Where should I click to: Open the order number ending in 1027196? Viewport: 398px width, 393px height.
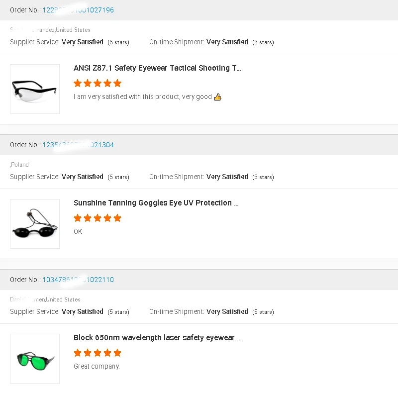(78, 10)
